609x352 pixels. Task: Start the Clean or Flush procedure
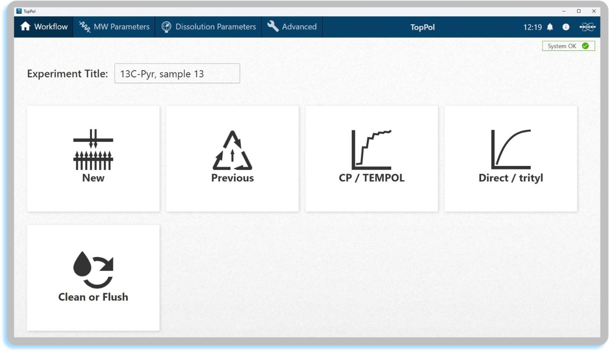click(93, 277)
